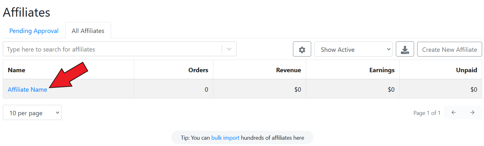Open the gear settings icon
The image size is (484, 146).
point(302,49)
